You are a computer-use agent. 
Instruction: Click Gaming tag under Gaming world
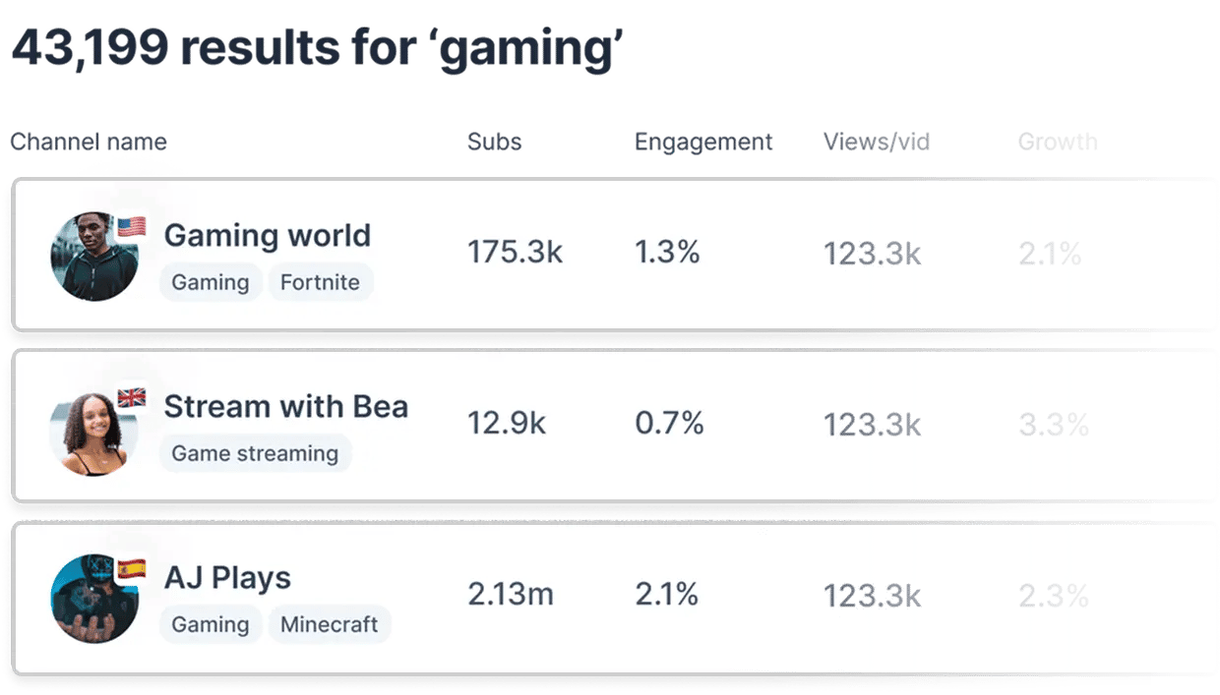point(211,283)
